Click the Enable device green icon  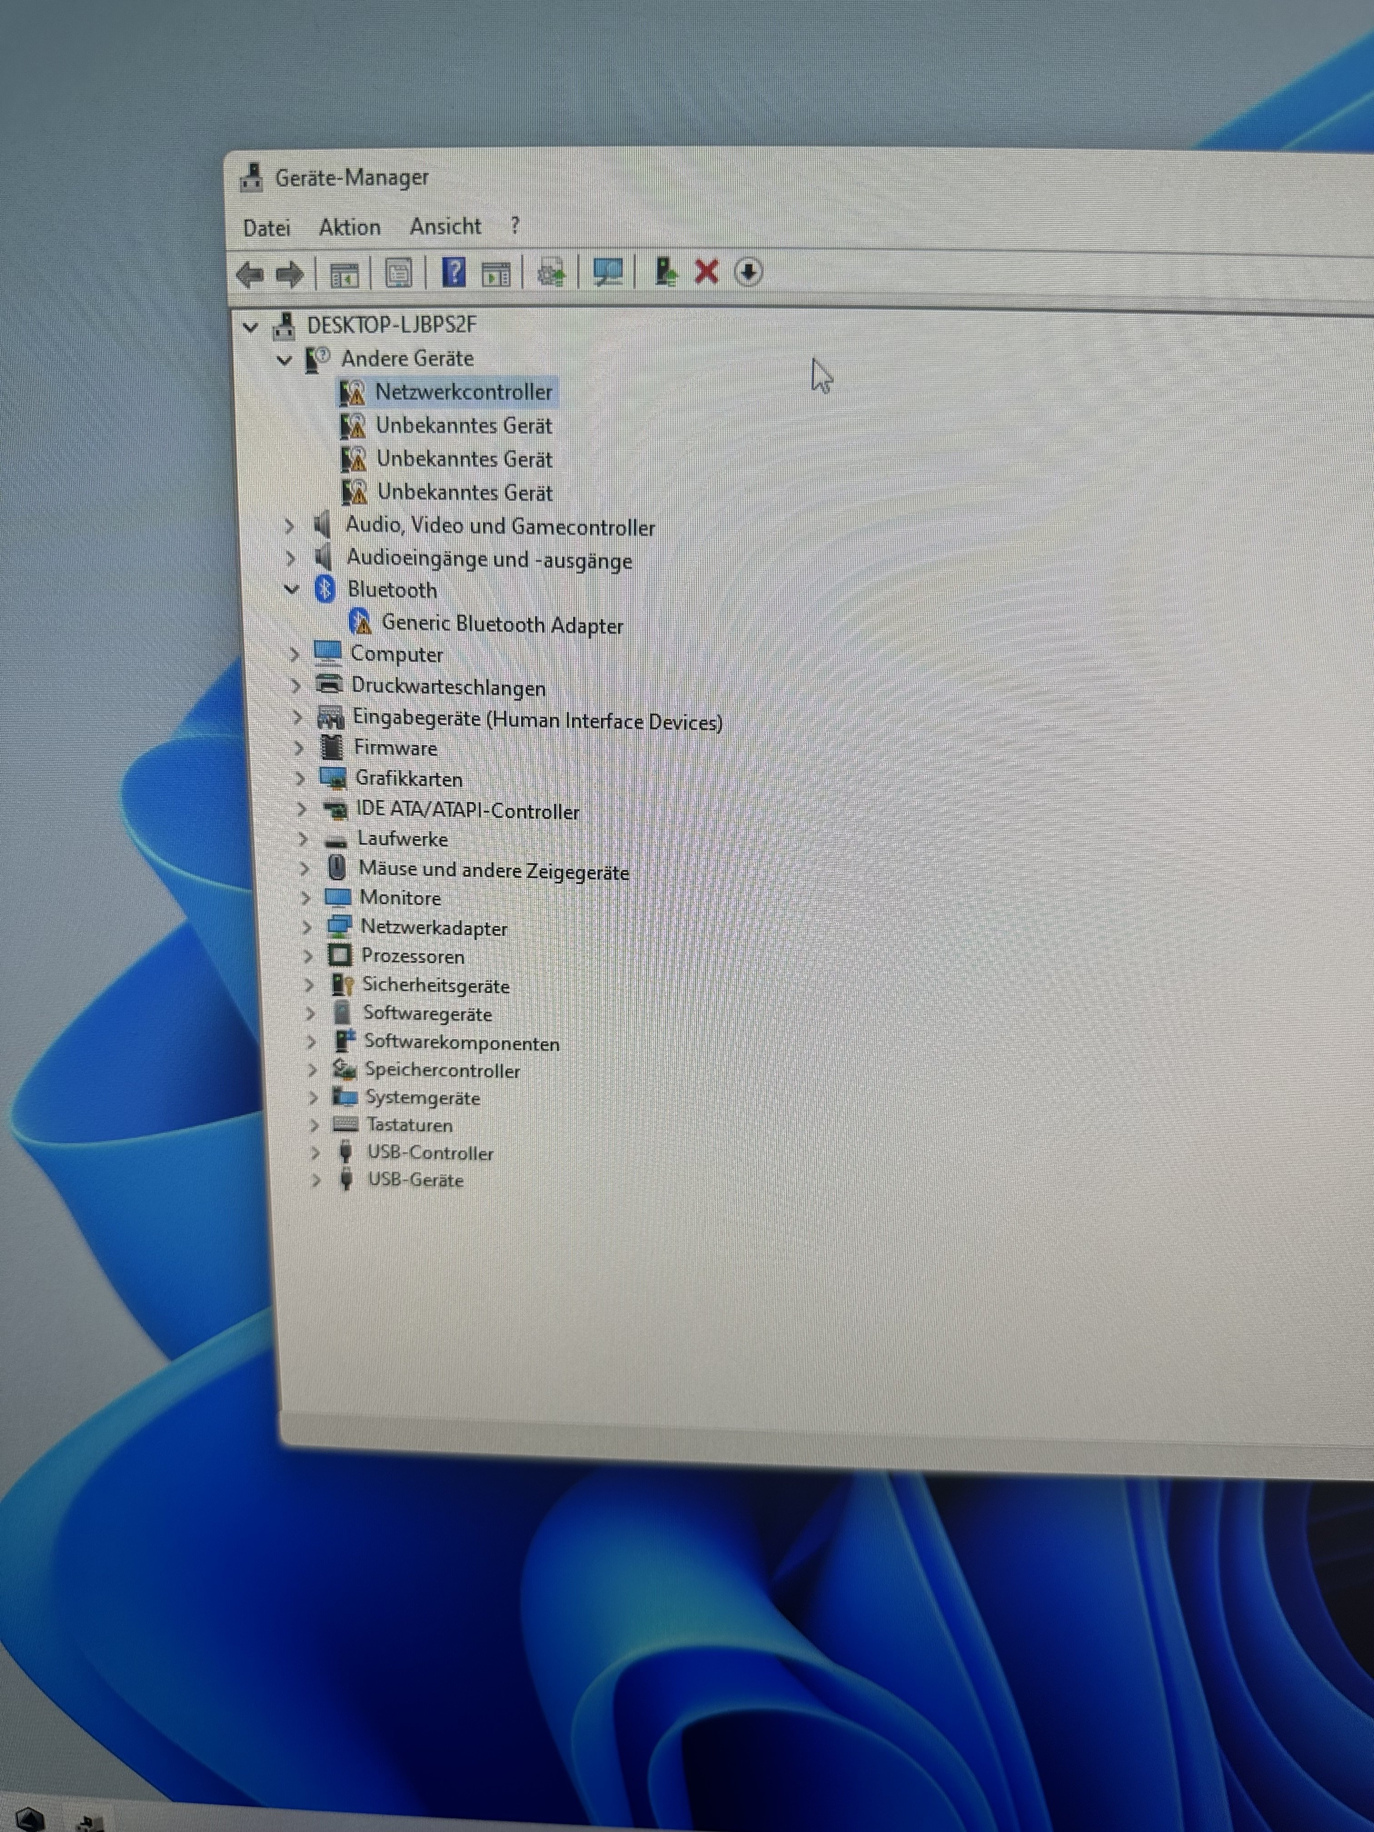click(665, 272)
